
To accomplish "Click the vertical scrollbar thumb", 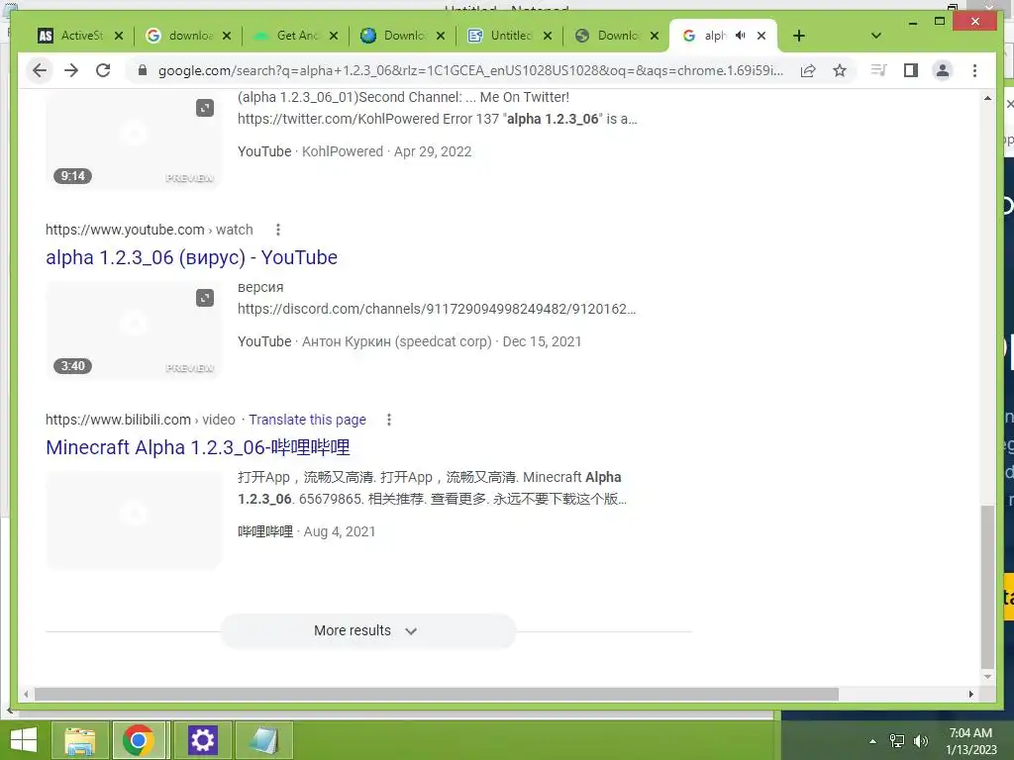I will pos(987,587).
